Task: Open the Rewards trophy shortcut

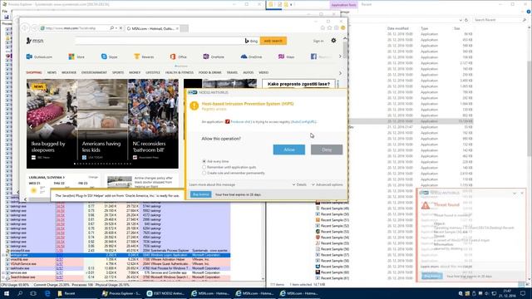Action: [x=136, y=56]
